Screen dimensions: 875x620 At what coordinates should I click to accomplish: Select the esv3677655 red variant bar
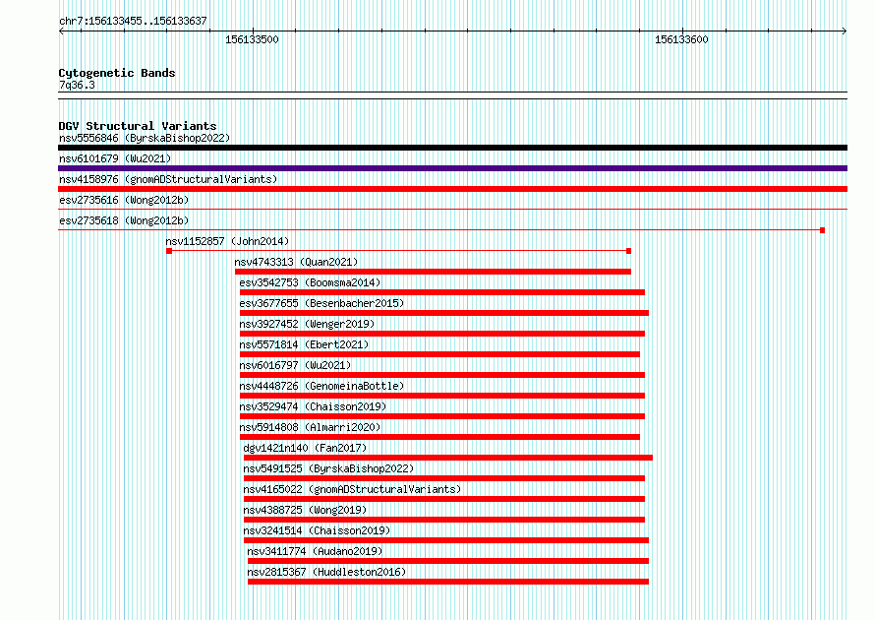coord(444,313)
